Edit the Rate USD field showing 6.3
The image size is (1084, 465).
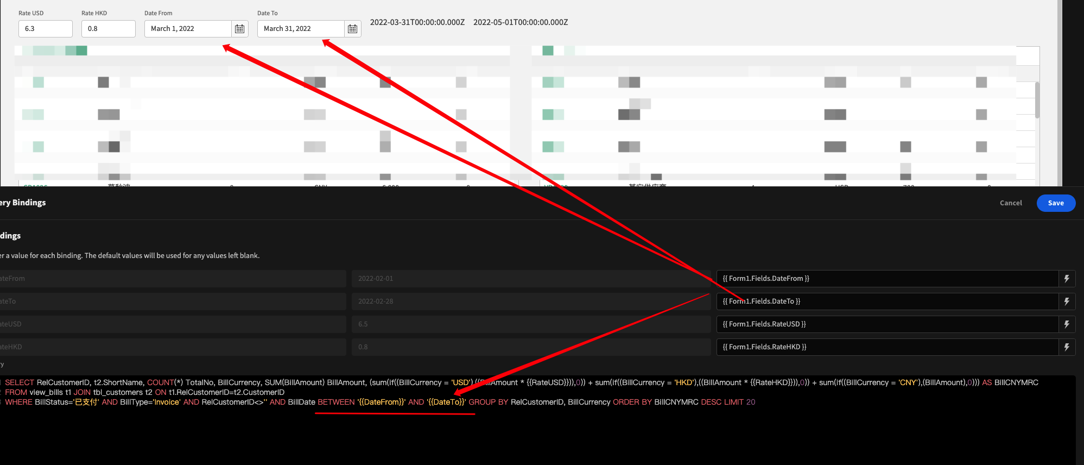pos(46,29)
